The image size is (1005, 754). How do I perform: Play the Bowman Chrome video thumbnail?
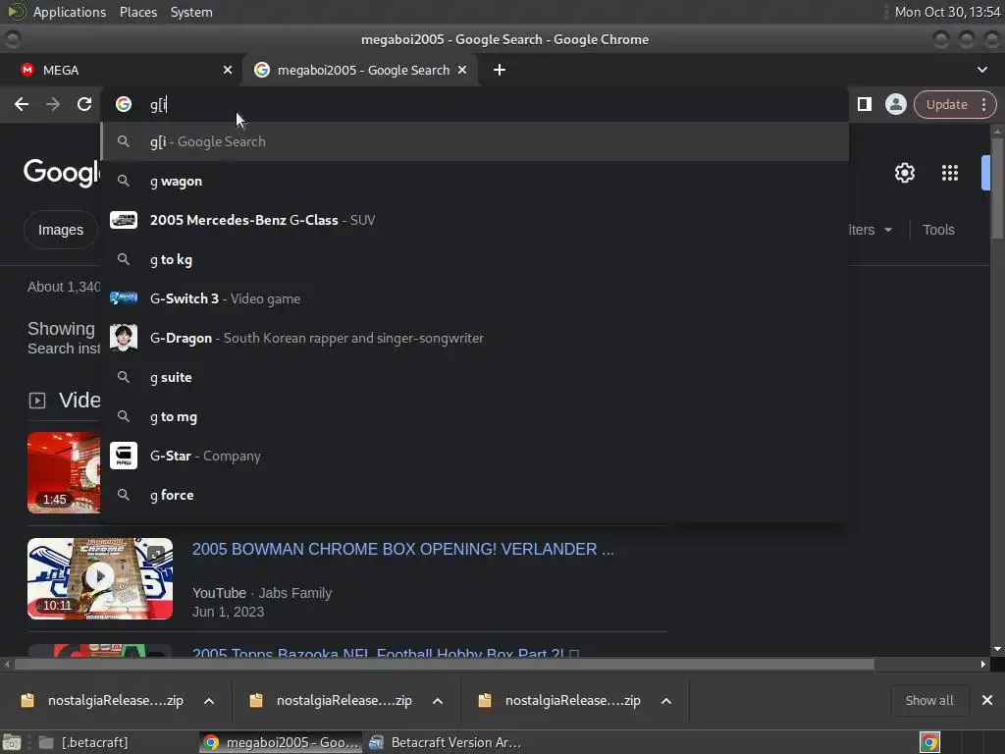pyautogui.click(x=100, y=578)
